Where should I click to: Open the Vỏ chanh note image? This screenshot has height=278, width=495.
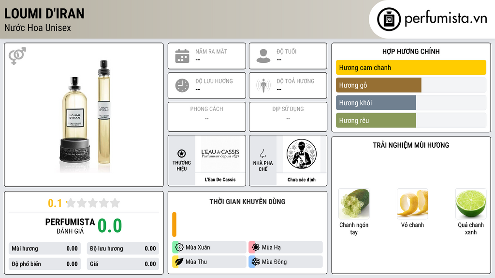412,204
